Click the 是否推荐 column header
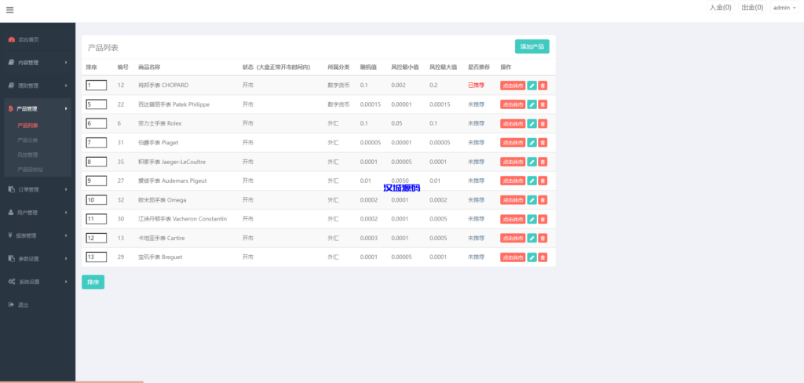804x383 pixels. (x=479, y=67)
